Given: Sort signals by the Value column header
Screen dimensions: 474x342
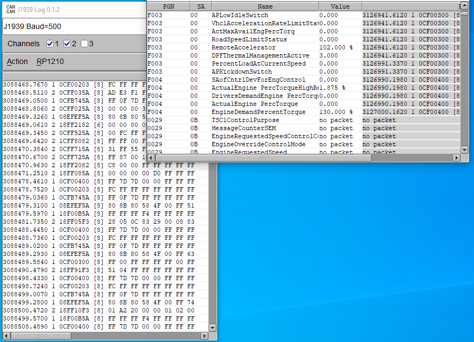Looking at the screenshot, I should (340, 5).
